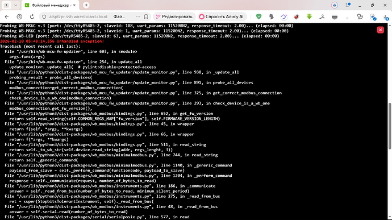The width and height of the screenshot is (392, 220).
Task: Click the scrollbar up arrow
Action: pyautogui.click(x=390, y=25)
